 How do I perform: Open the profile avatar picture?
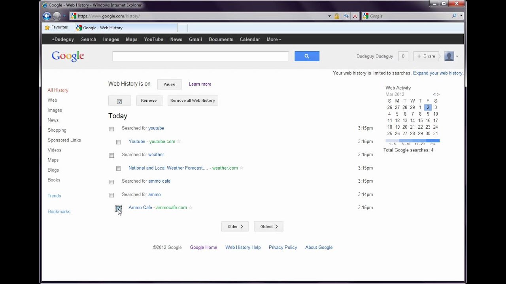tap(449, 56)
